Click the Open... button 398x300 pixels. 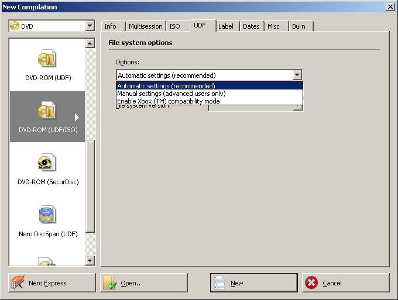[x=144, y=282]
